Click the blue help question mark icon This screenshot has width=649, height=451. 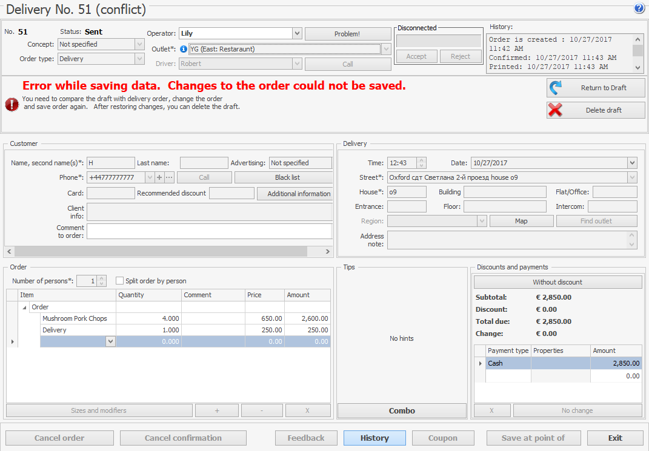639,8
